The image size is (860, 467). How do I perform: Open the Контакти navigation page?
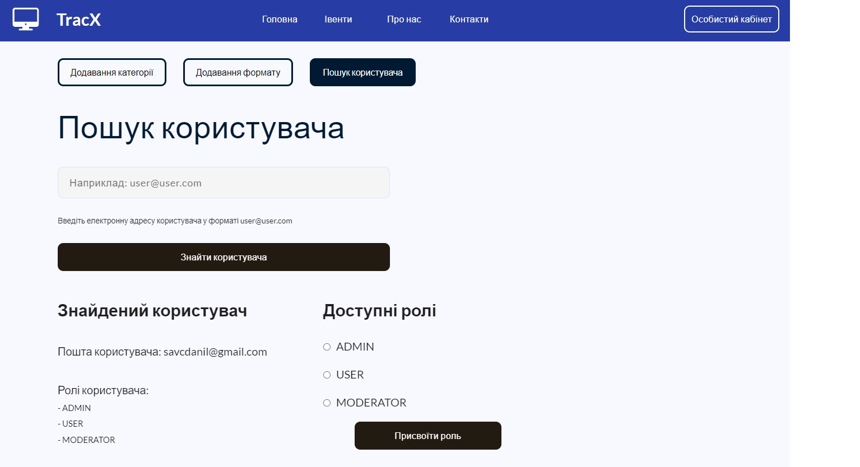468,18
